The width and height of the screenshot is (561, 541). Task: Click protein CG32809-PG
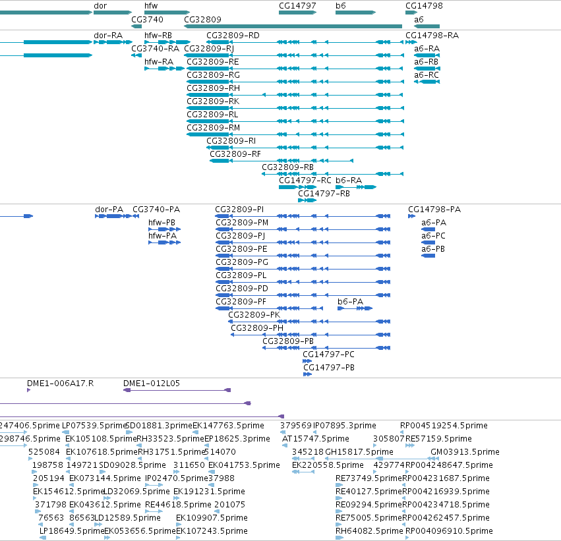pos(242,262)
